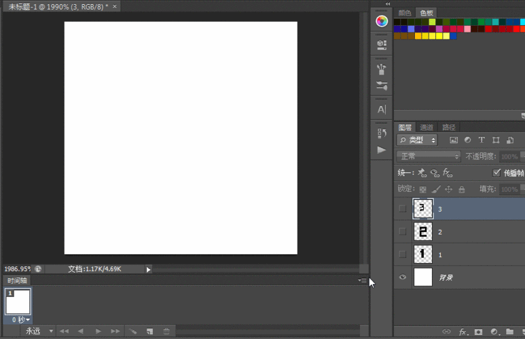Go to the previous frame
This screenshot has height=339, width=525.
point(81,332)
